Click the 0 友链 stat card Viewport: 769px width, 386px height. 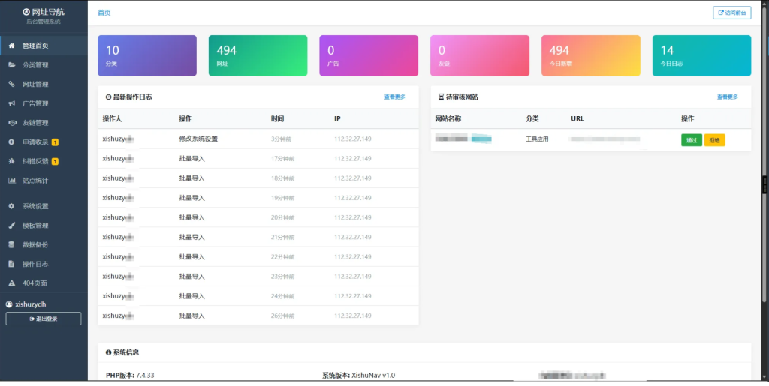pos(480,55)
